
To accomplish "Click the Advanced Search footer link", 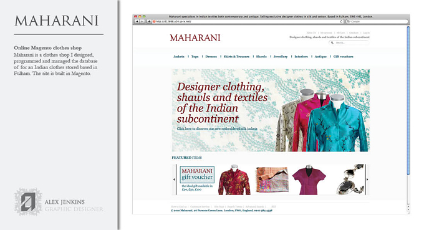I will coord(254,207).
